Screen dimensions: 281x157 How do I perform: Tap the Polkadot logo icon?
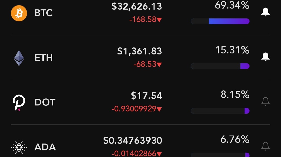click(x=19, y=102)
